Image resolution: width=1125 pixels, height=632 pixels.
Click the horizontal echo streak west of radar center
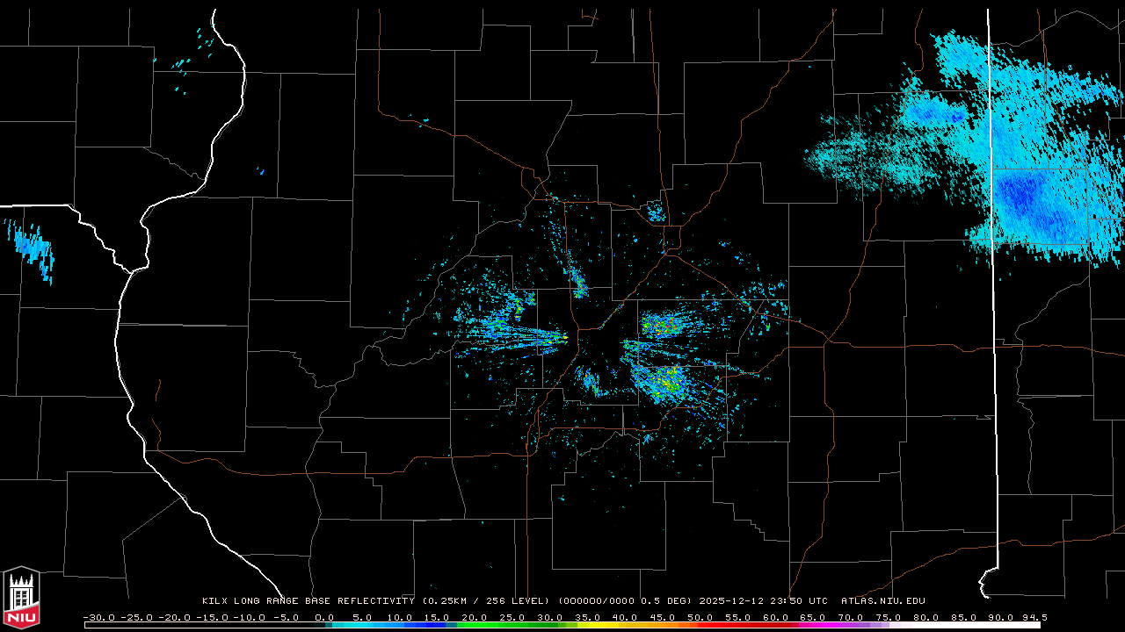tap(527, 335)
